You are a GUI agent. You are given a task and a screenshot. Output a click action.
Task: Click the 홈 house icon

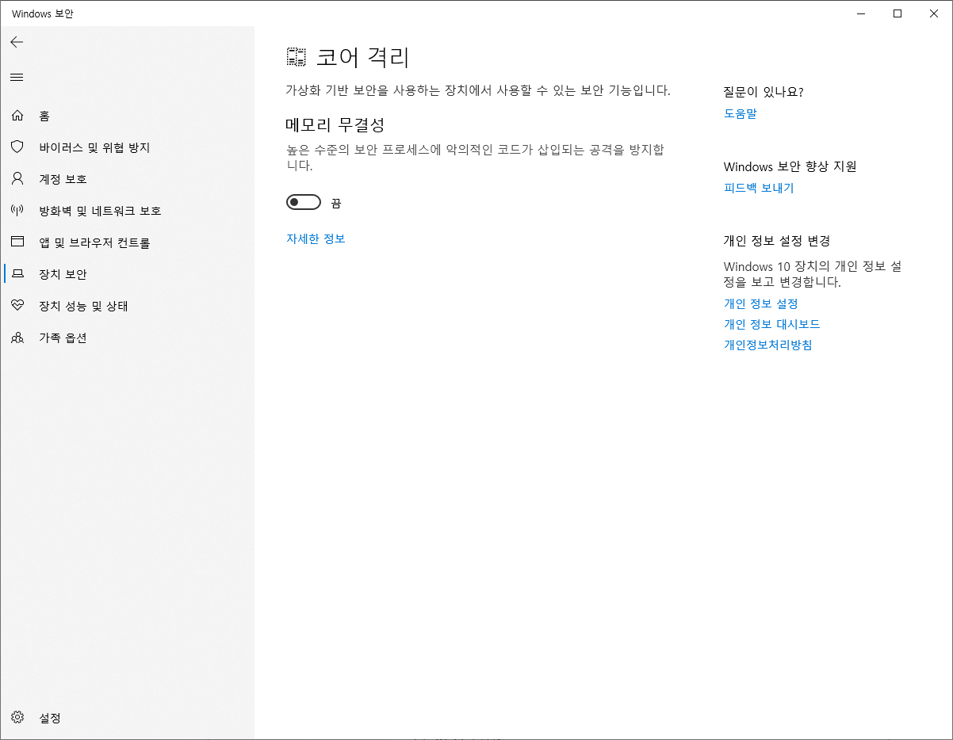[x=17, y=116]
